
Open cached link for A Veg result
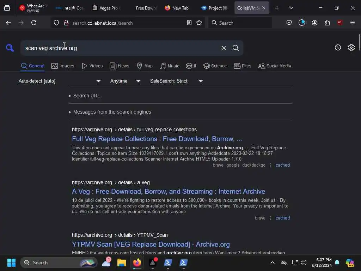(283, 218)
